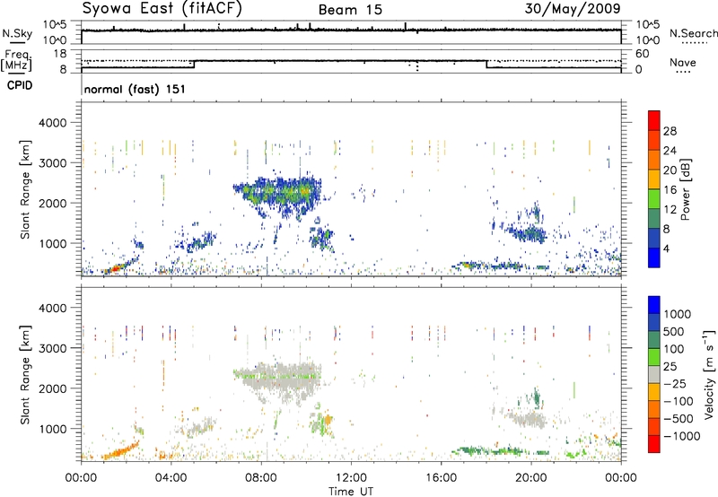The height and width of the screenshot is (497, 718).
Task: Select the light green 12–16 dB Power segment
Action: (654, 198)
